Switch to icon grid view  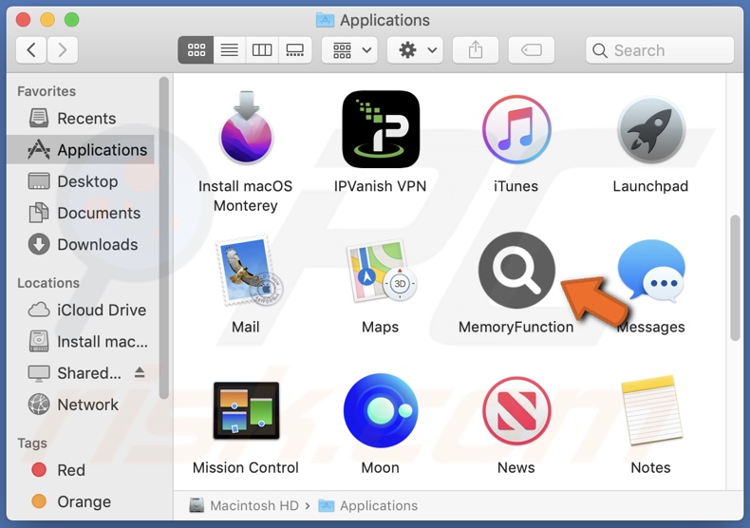tap(196, 49)
